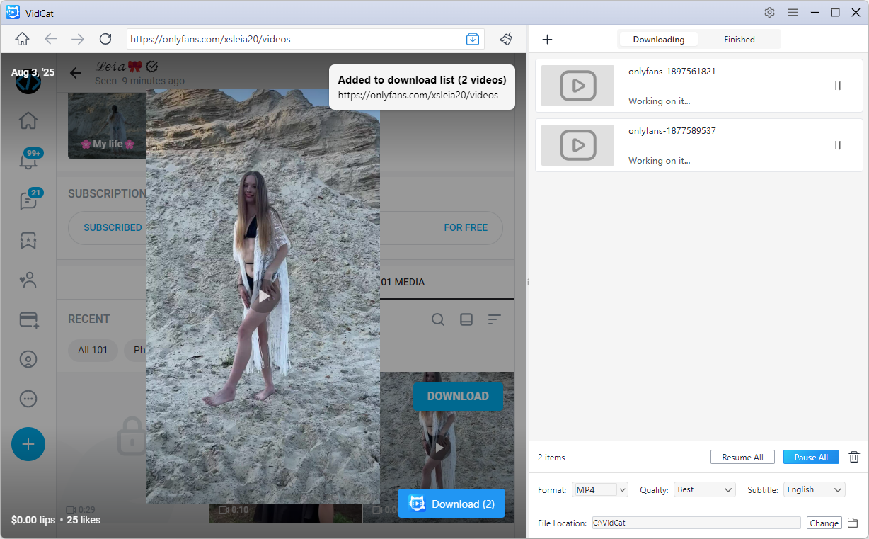
Task: Open my profile icon in sidebar
Action: coord(28,359)
